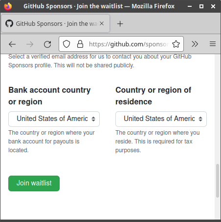The height and width of the screenshot is (222, 221).
Task: Open the Bank account country dropdown
Action: (x=54, y=119)
